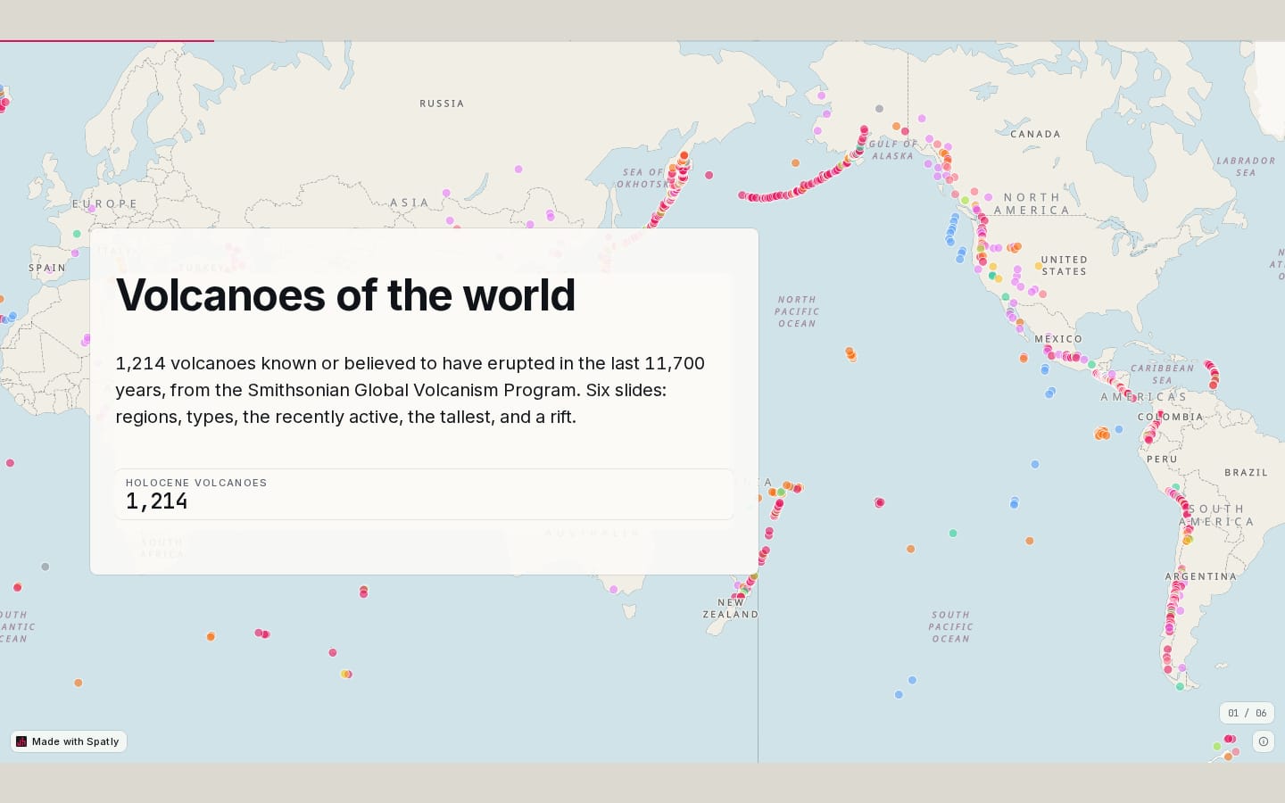Open the info icon button
The image size is (1285, 803).
1264,741
